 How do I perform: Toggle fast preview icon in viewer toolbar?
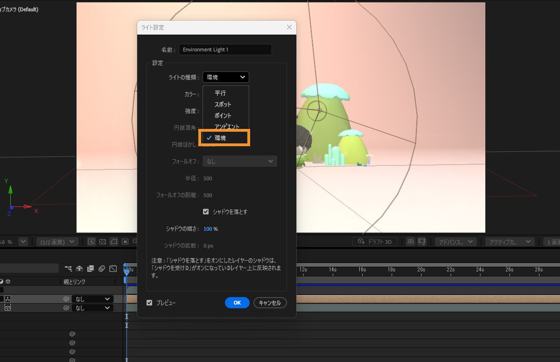(x=91, y=241)
